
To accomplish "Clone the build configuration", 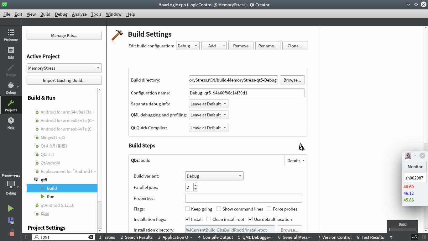I will coord(295,46).
